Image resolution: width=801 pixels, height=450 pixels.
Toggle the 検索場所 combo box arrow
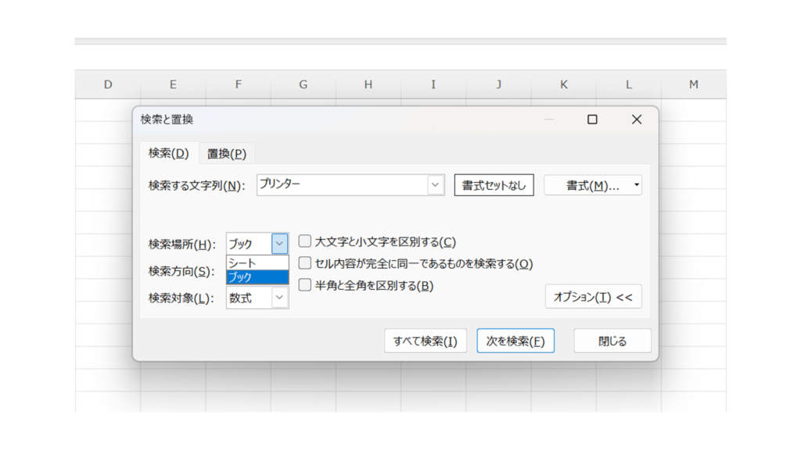click(279, 244)
